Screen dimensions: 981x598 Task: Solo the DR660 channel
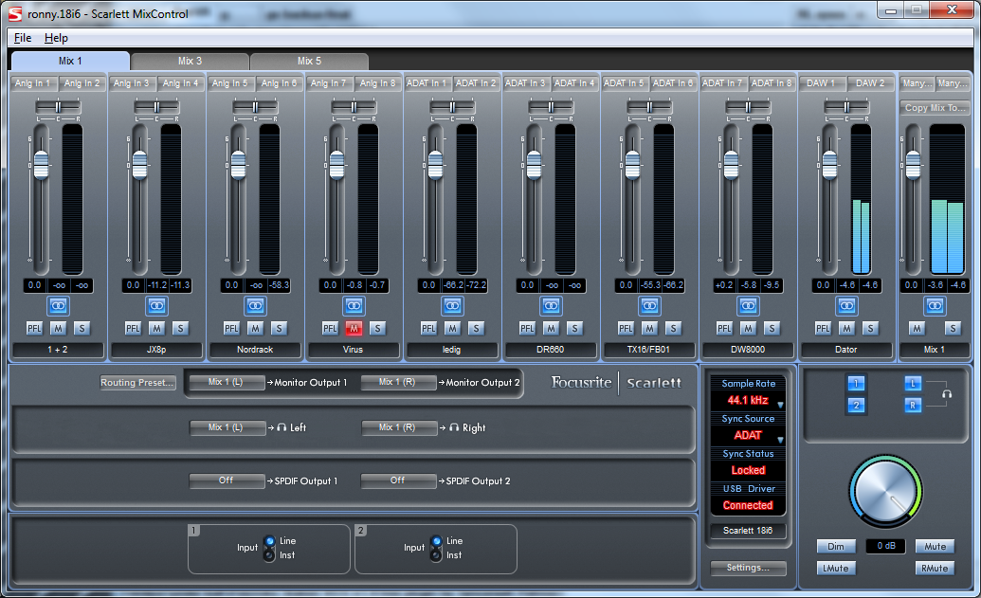tap(574, 329)
